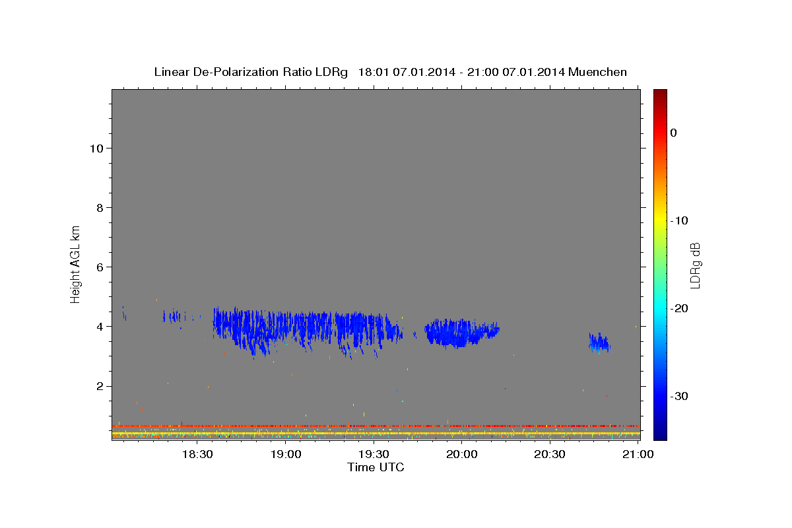Click the green middle section of the colorbar
The width and height of the screenshot is (792, 528).
660,264
